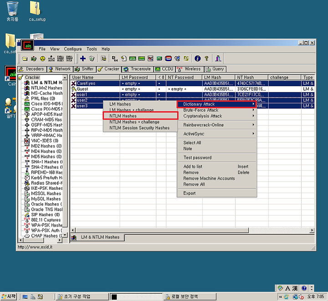This screenshot has width=328, height=301.
Task: Switch to the CCDU tab
Action: coord(164,69)
